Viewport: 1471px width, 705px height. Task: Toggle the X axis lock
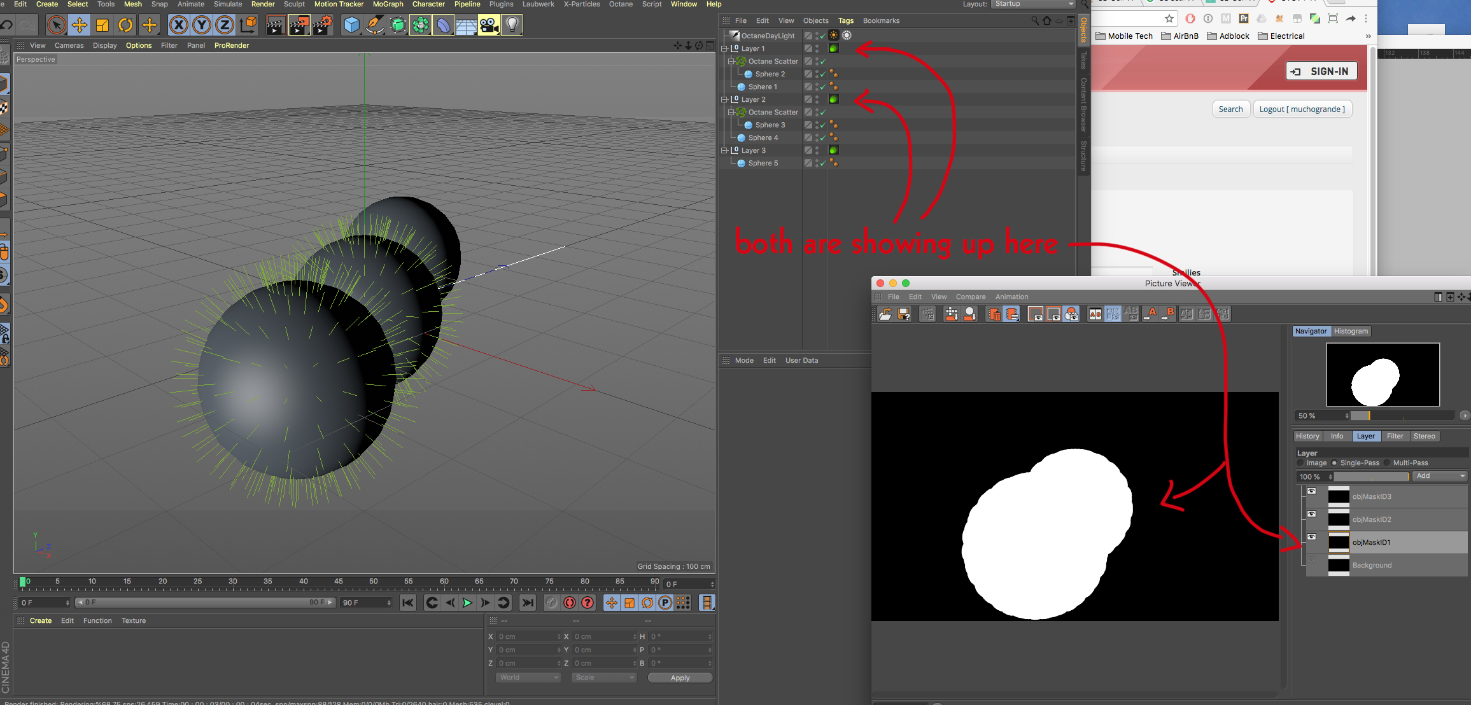point(179,25)
